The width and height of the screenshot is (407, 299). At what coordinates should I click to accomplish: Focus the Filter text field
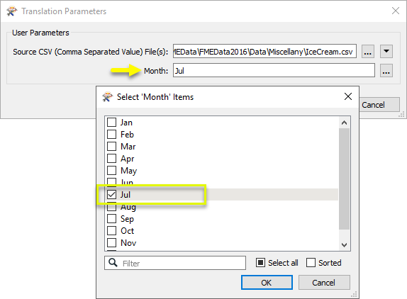175,263
